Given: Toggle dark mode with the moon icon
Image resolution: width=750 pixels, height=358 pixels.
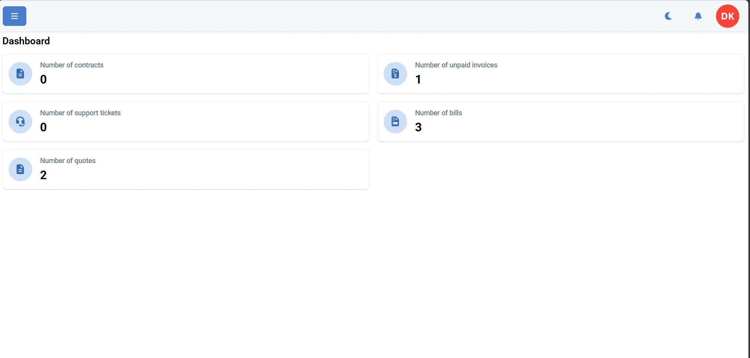Looking at the screenshot, I should tap(668, 16).
